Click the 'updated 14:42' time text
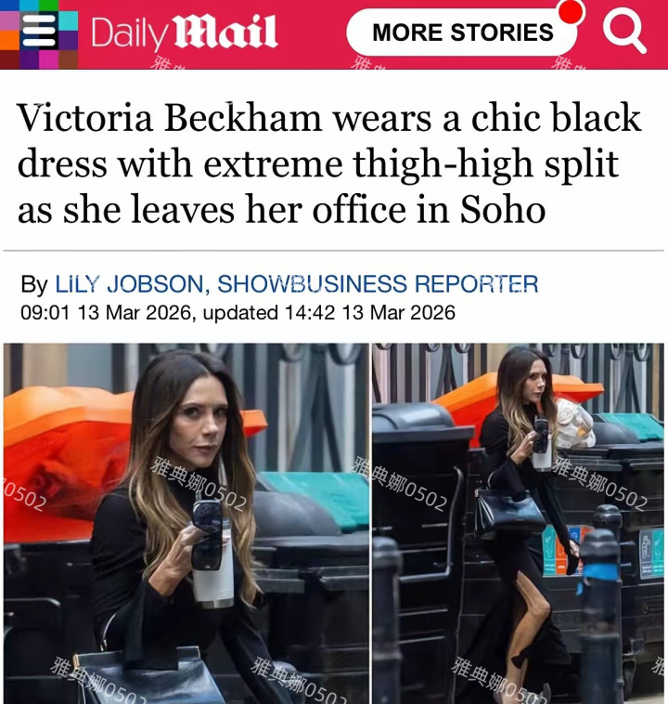Viewport: 668px width, 704px height. (269, 313)
